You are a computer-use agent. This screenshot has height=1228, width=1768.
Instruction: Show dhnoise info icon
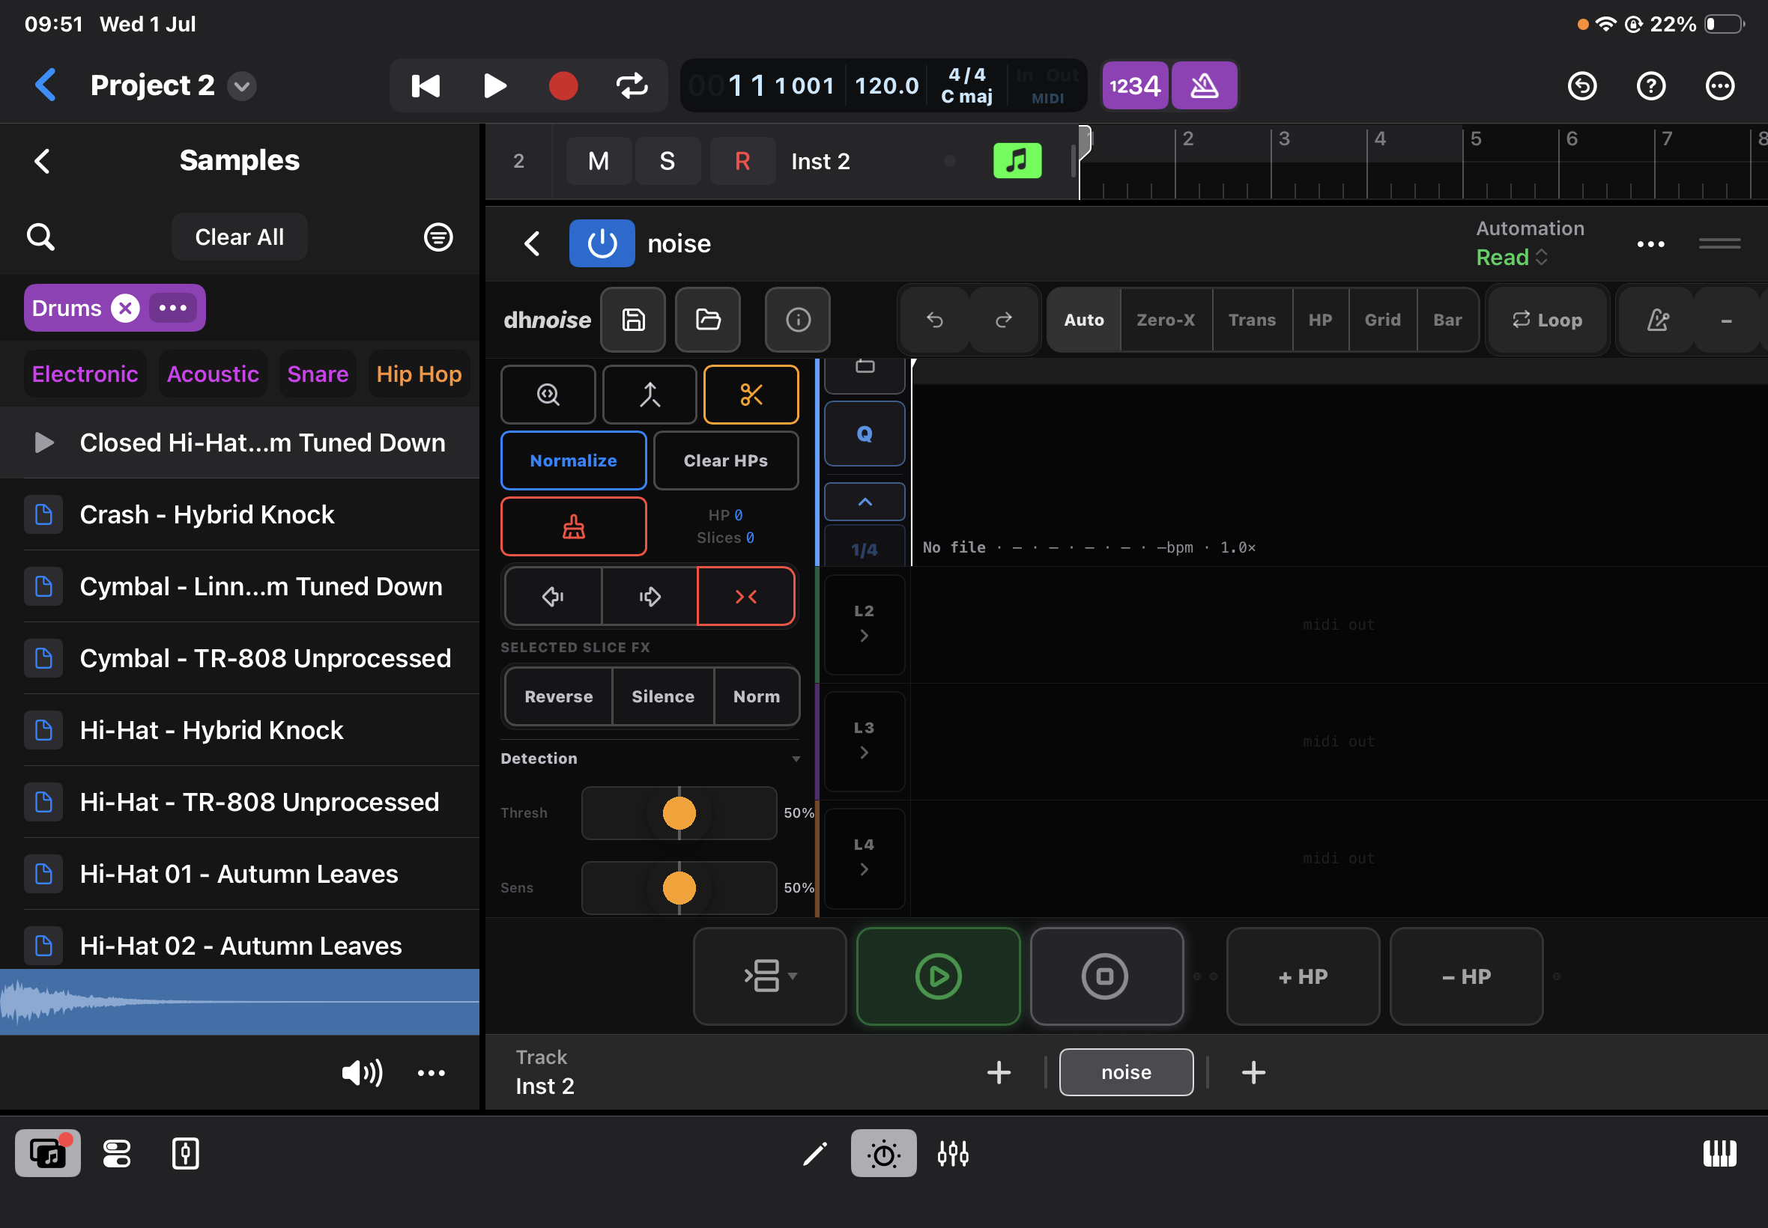[x=798, y=319]
